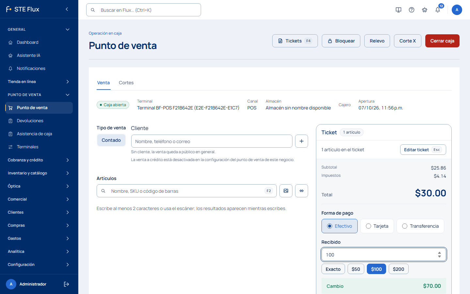Choose the Exacto quick amount
Viewport: 470px width, 294px height.
333,269
